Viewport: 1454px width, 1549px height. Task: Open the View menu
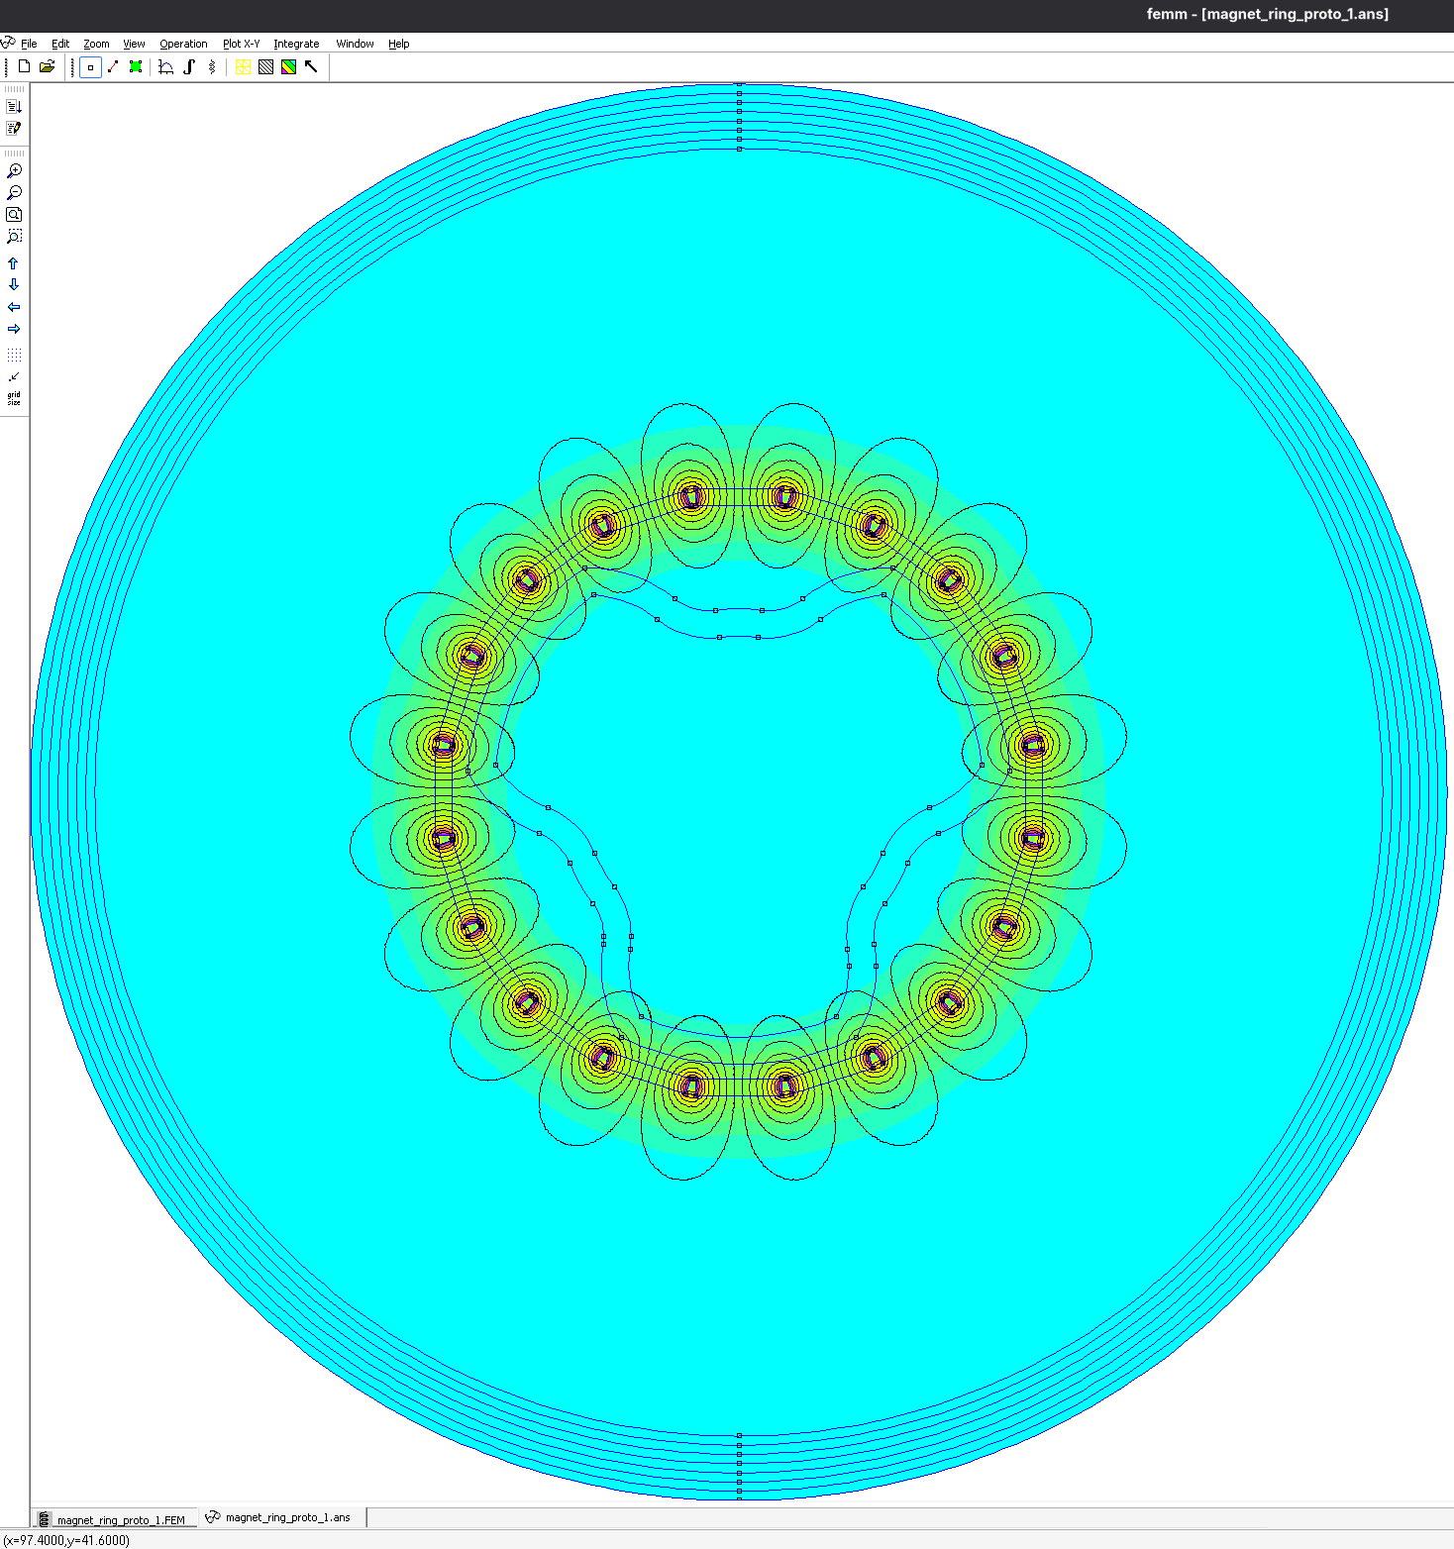134,44
